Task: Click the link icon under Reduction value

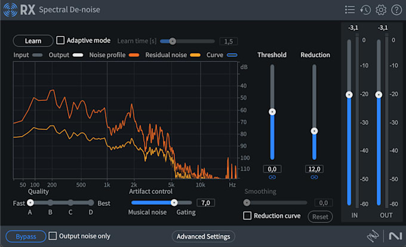Action: [314, 177]
